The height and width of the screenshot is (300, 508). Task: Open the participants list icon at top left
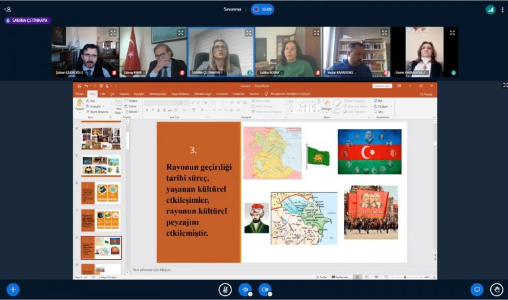8,9
